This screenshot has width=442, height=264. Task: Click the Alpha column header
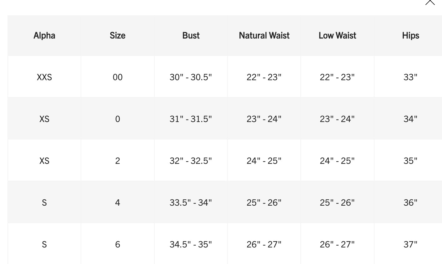[44, 35]
